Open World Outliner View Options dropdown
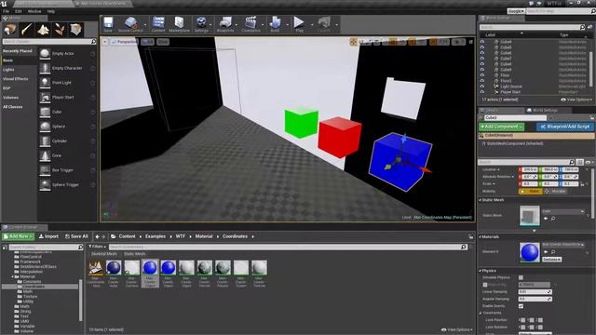The width and height of the screenshot is (596, 335). click(576, 100)
